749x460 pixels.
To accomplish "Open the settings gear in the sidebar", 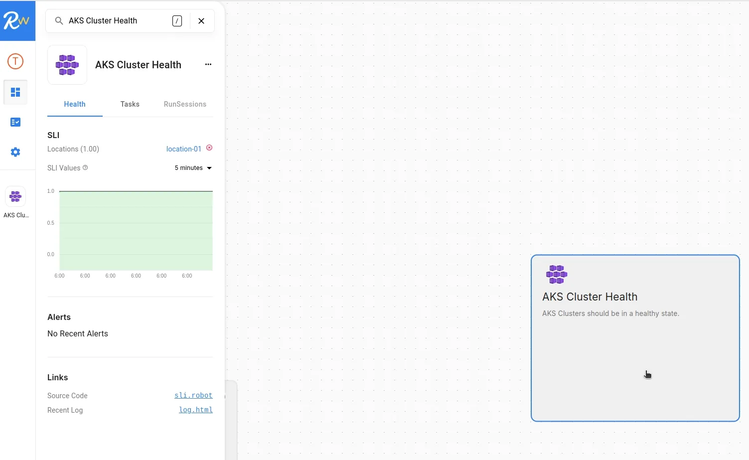I will tap(15, 152).
